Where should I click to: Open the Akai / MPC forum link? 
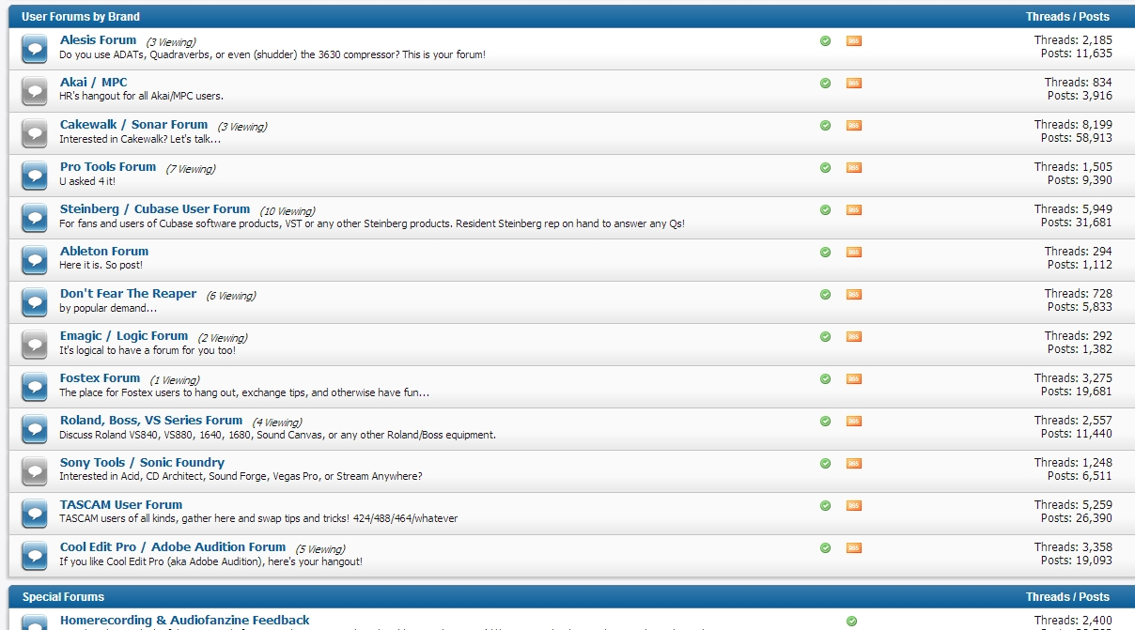(x=94, y=83)
